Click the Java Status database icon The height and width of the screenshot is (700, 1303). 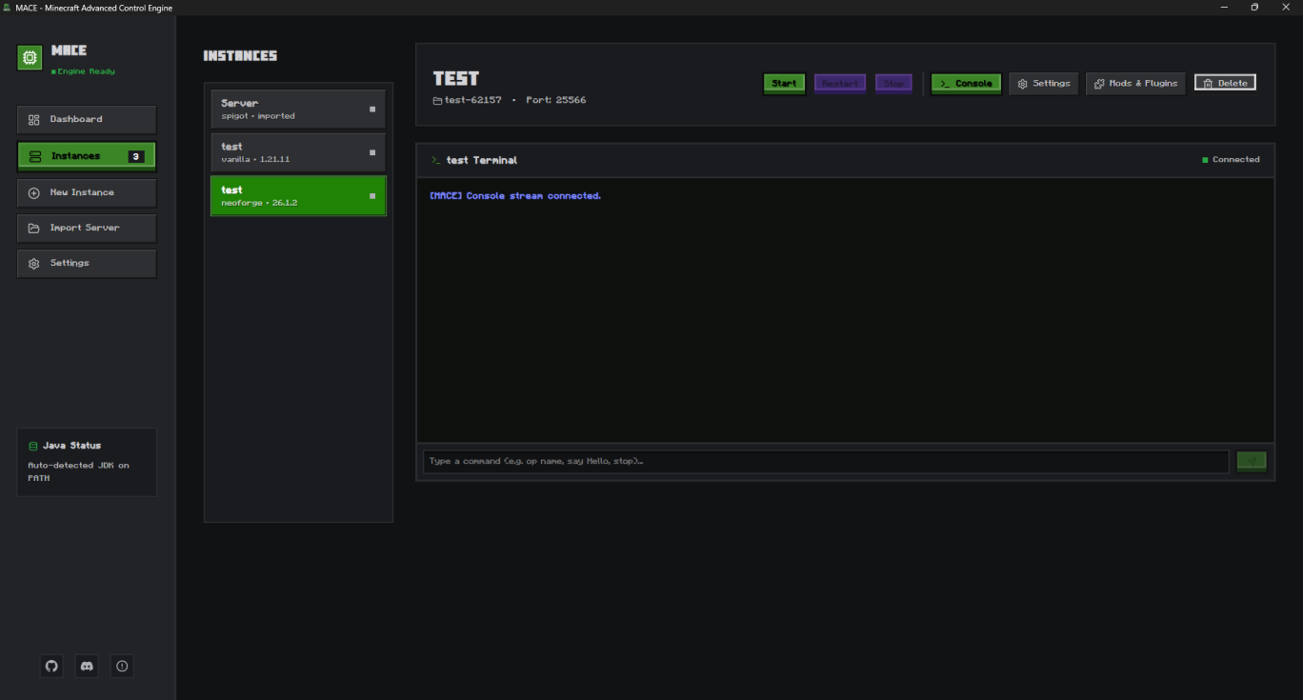coord(33,446)
